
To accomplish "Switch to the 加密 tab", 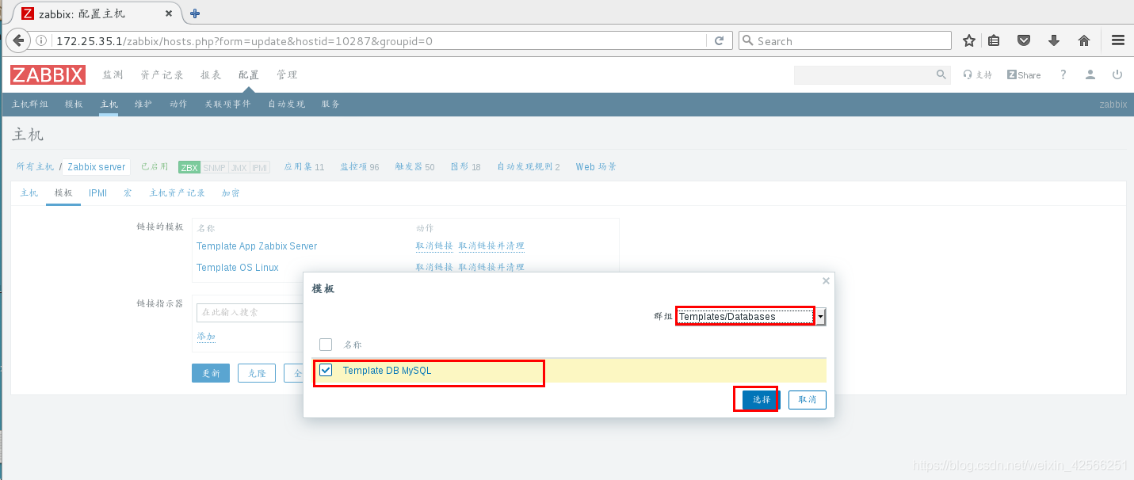I will coord(231,192).
